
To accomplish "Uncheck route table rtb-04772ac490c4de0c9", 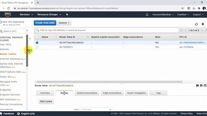I will pos(37,43).
